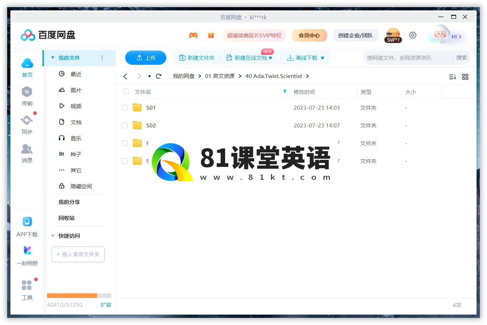Screen dimensions: 487x325
Task: Sort by 修改时间 column header
Action: pyautogui.click(x=304, y=92)
